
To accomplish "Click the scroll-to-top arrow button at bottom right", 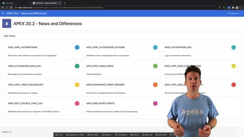I will pyautogui.click(x=239, y=132).
